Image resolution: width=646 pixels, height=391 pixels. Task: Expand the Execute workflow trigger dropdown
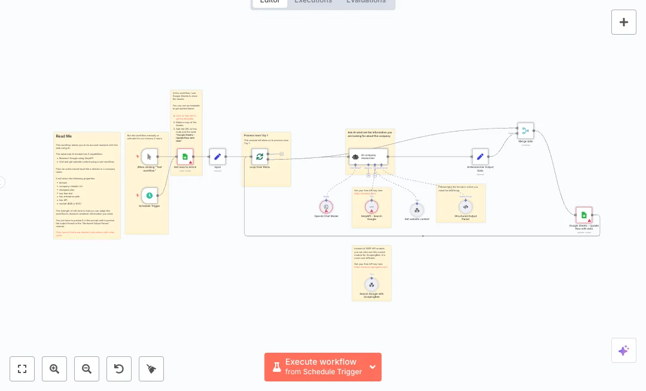373,367
